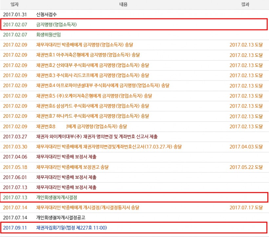The height and width of the screenshot is (237, 269).
Task: Click 2017.02.13 도달 result in 리드코프 row
Action: (246, 76)
